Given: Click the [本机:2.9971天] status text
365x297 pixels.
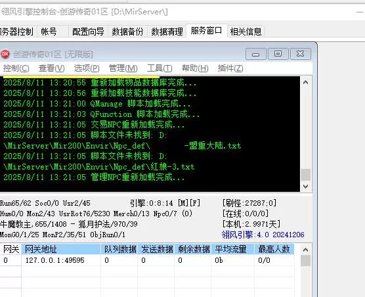Looking at the screenshot, I should [251, 224].
